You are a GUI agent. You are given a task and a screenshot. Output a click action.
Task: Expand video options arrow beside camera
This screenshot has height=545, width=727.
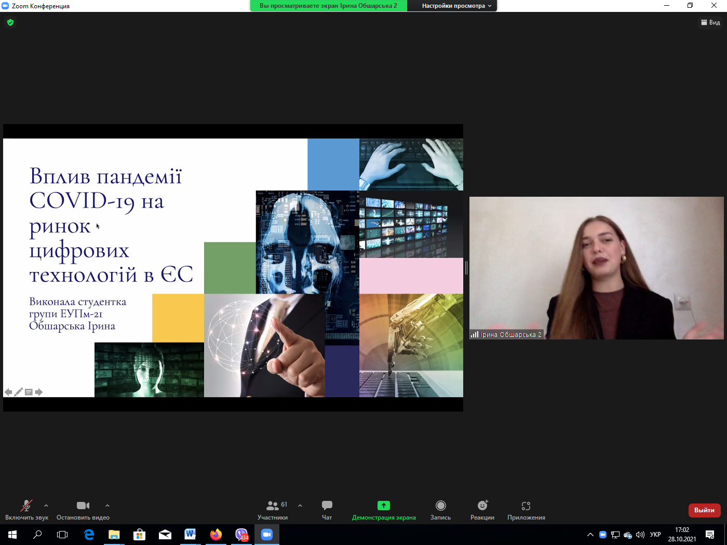click(x=107, y=506)
